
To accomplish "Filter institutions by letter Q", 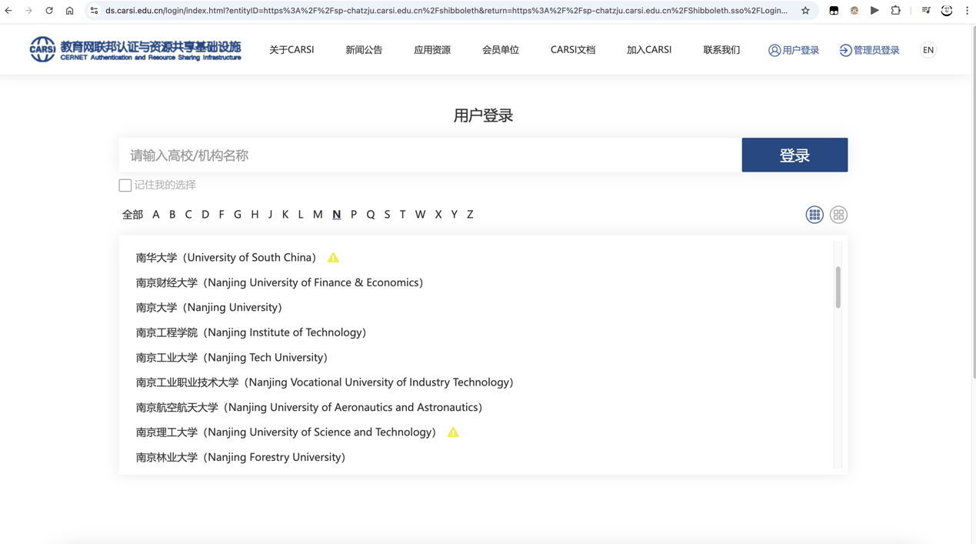I will 371,215.
